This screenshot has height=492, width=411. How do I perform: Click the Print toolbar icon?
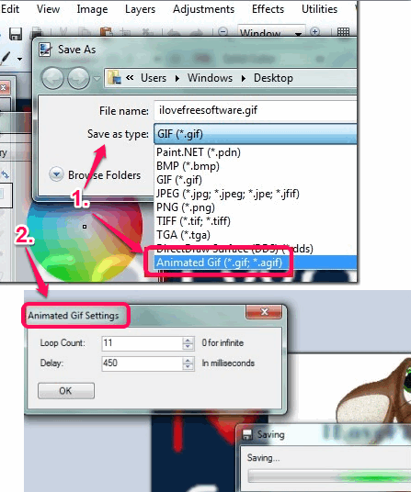[x=38, y=33]
